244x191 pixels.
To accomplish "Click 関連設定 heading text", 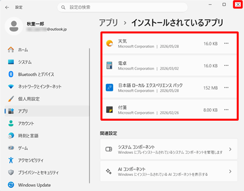I will [108, 133].
